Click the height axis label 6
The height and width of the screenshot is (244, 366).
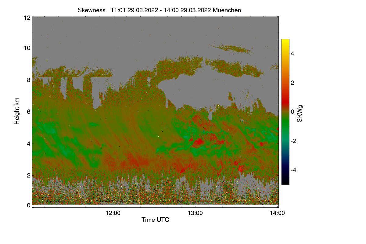tap(28, 112)
